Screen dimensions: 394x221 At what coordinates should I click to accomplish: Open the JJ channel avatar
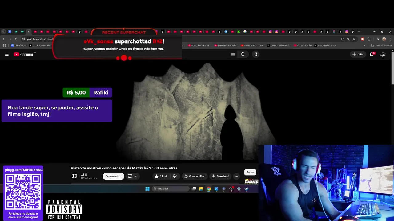[x=74, y=176]
